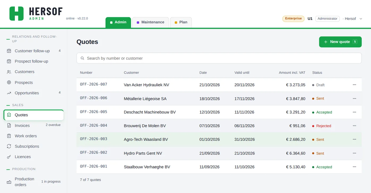Click the Administrator role badge
Screen dimensions: 371x193
click(328, 19)
